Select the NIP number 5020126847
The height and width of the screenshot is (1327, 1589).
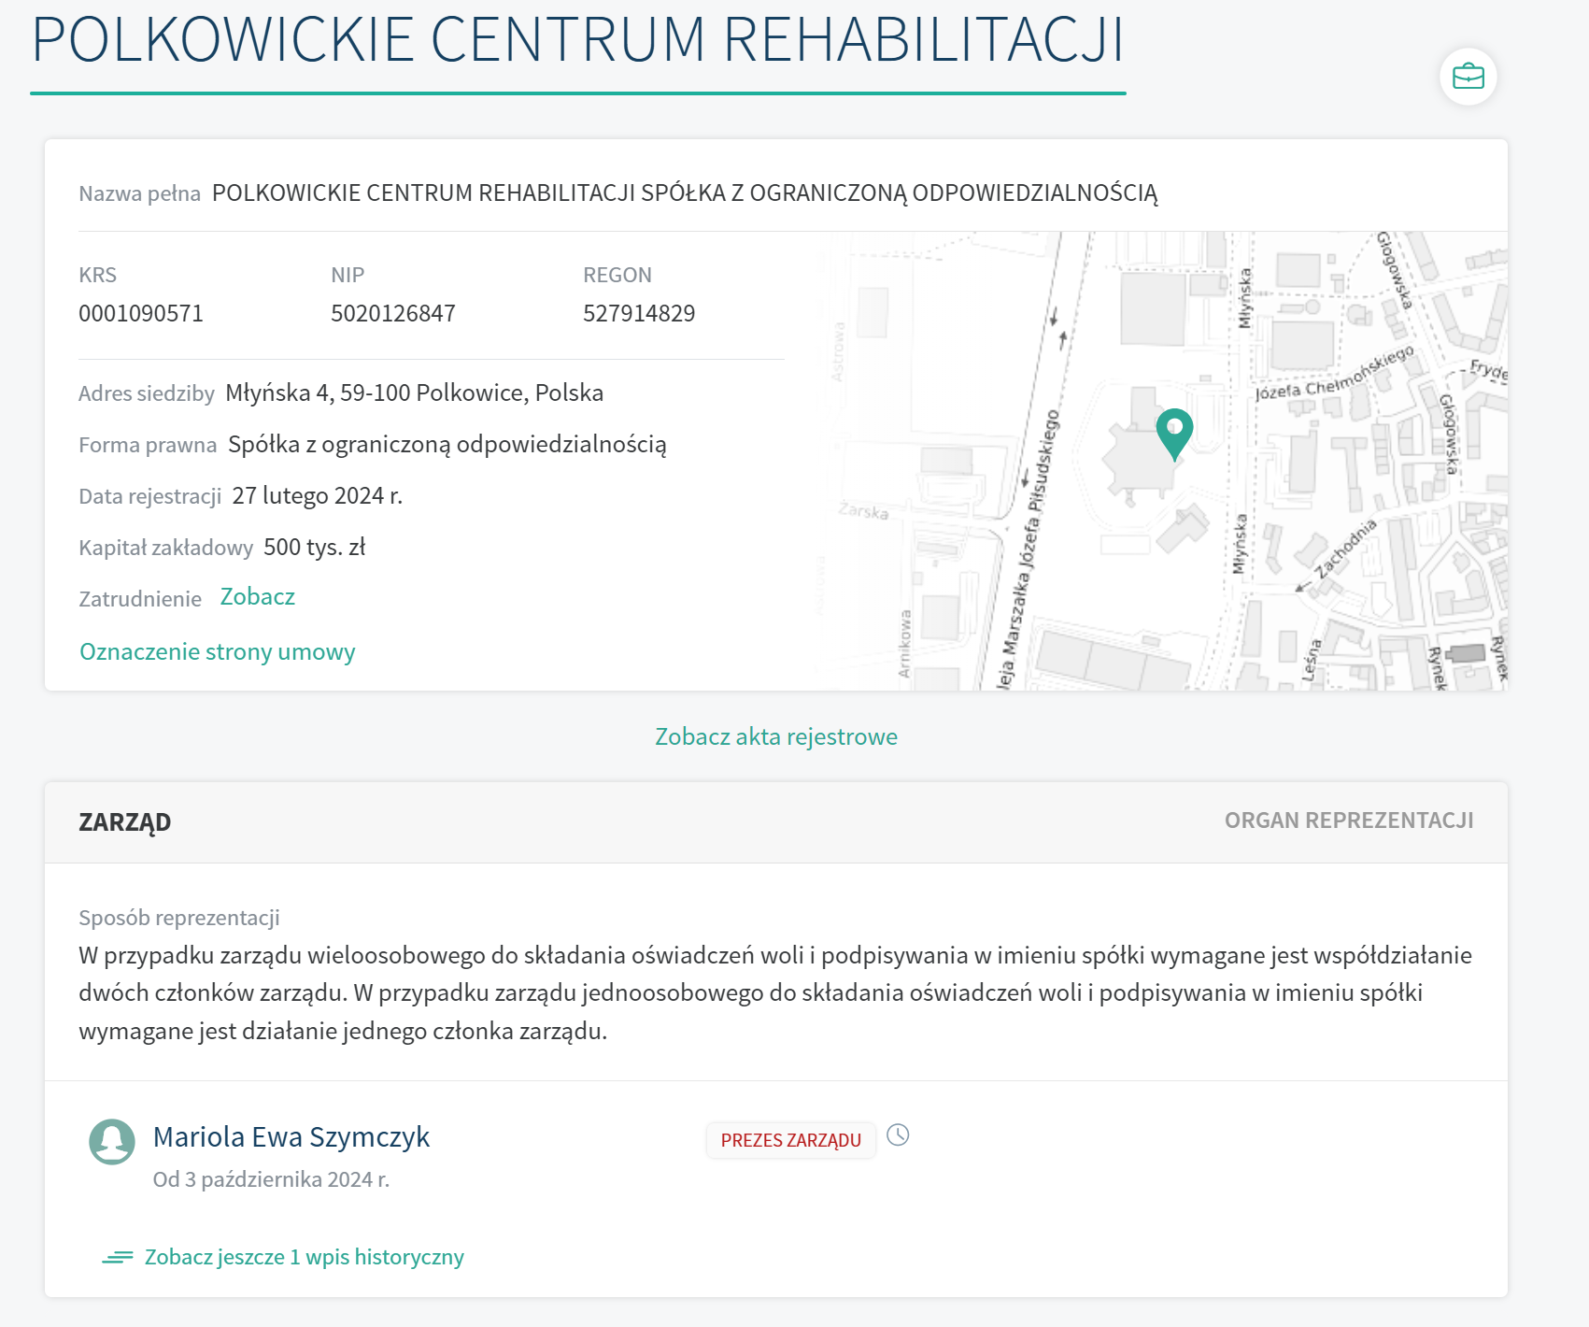(x=393, y=314)
